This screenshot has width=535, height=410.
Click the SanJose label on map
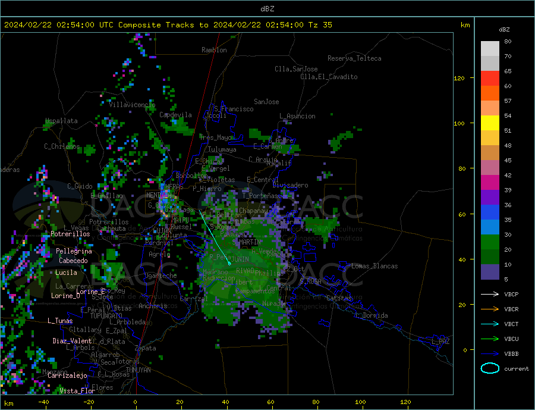click(266, 102)
